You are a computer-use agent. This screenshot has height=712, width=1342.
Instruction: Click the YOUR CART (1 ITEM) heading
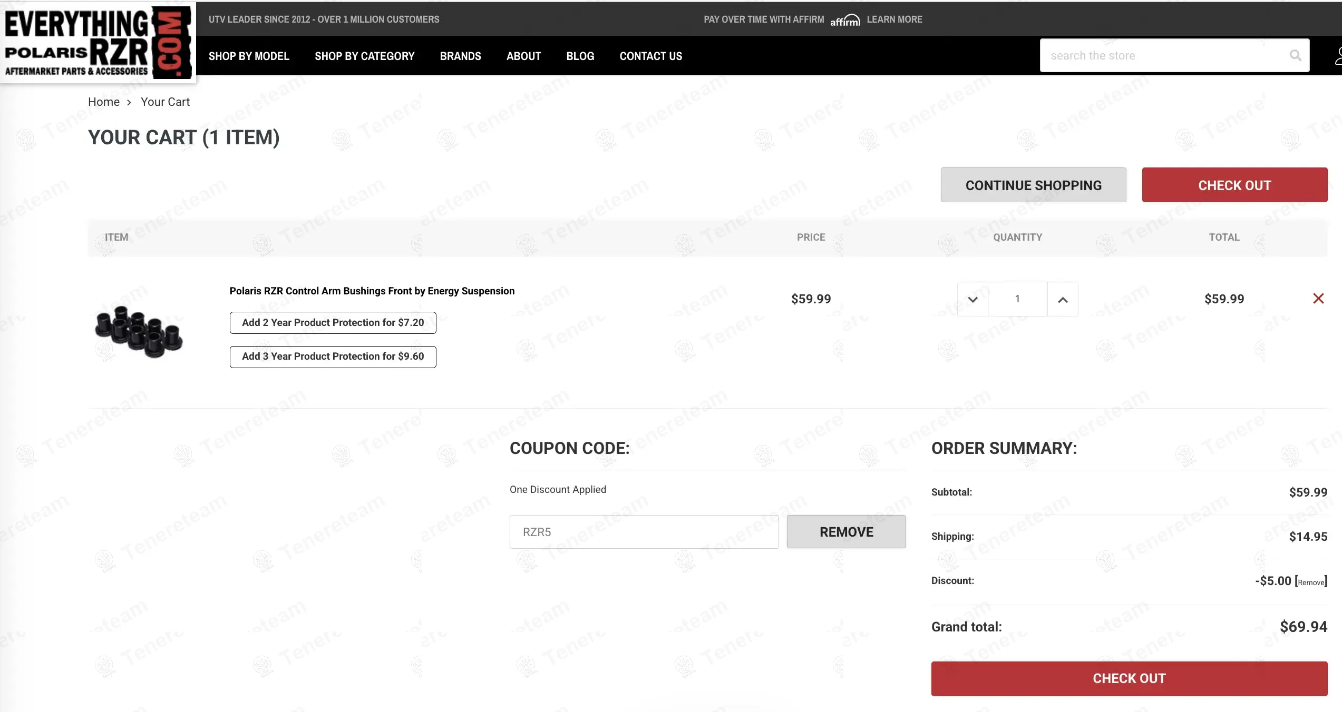pos(183,137)
